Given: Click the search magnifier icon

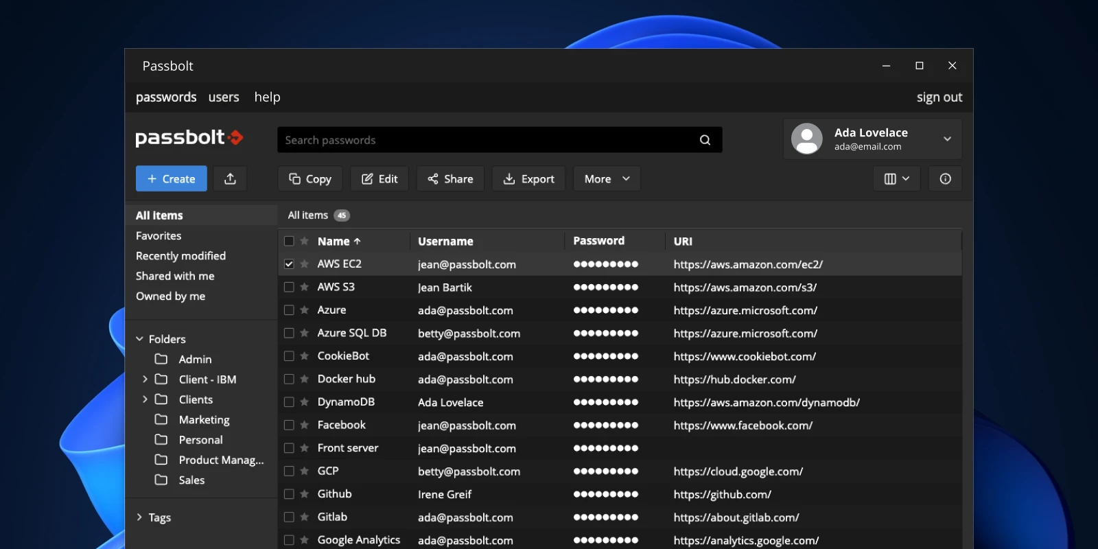Looking at the screenshot, I should pos(705,140).
